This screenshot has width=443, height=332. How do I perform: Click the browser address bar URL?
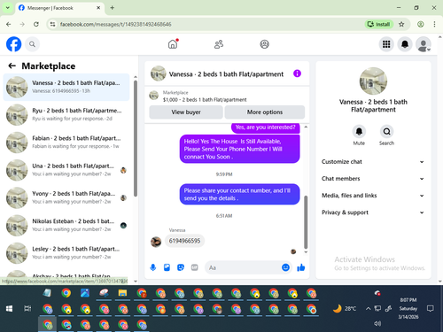[116, 24]
